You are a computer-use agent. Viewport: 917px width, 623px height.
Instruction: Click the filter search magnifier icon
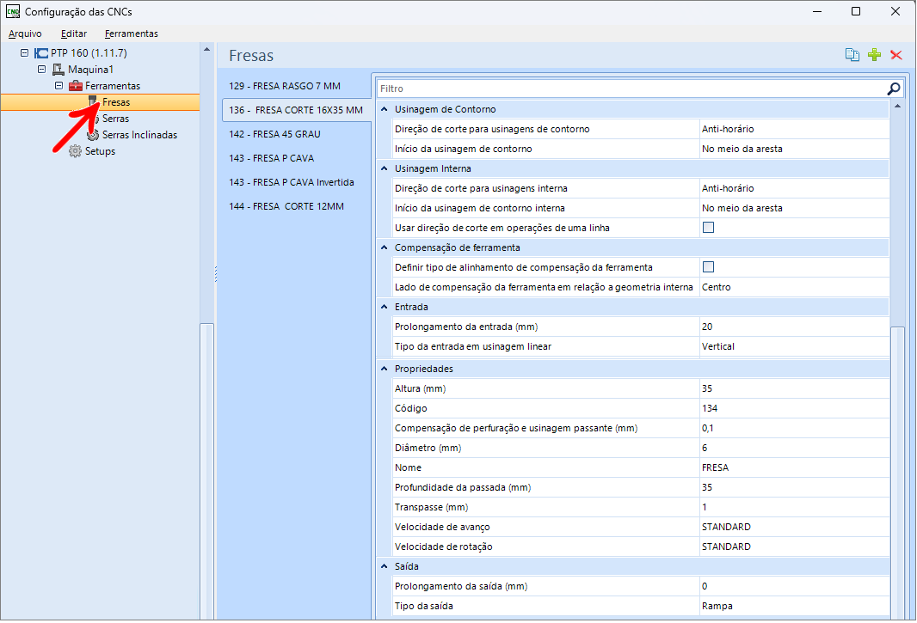894,89
